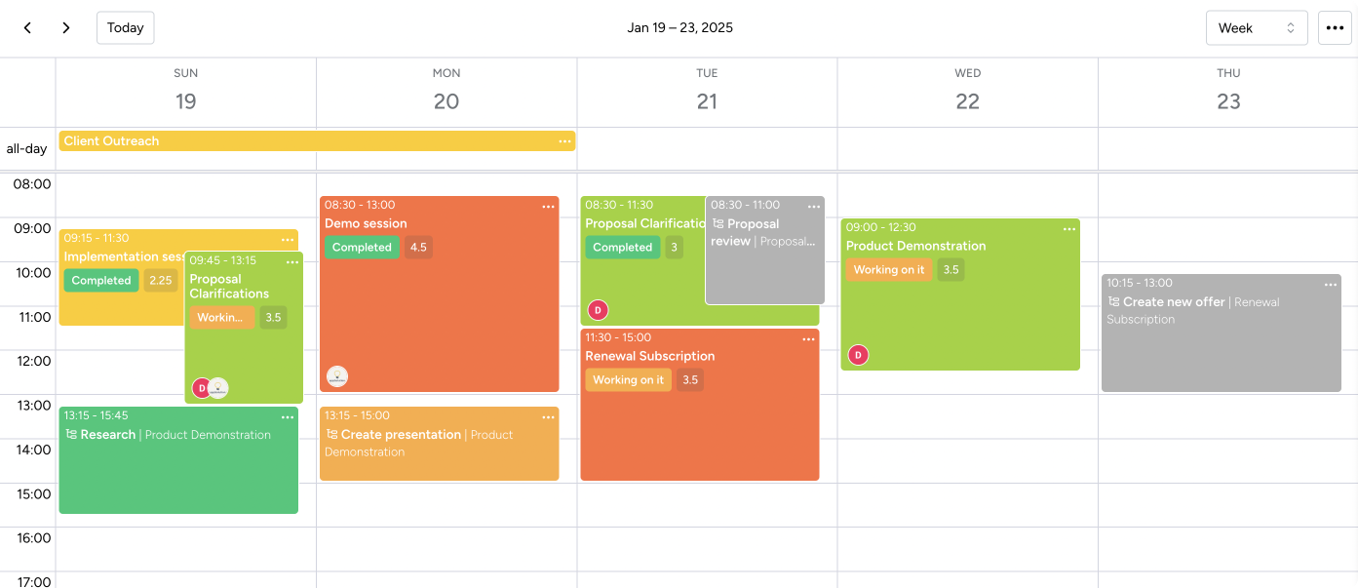Open three-dot menu on Demo session event
This screenshot has height=588, width=1358.
click(x=548, y=206)
